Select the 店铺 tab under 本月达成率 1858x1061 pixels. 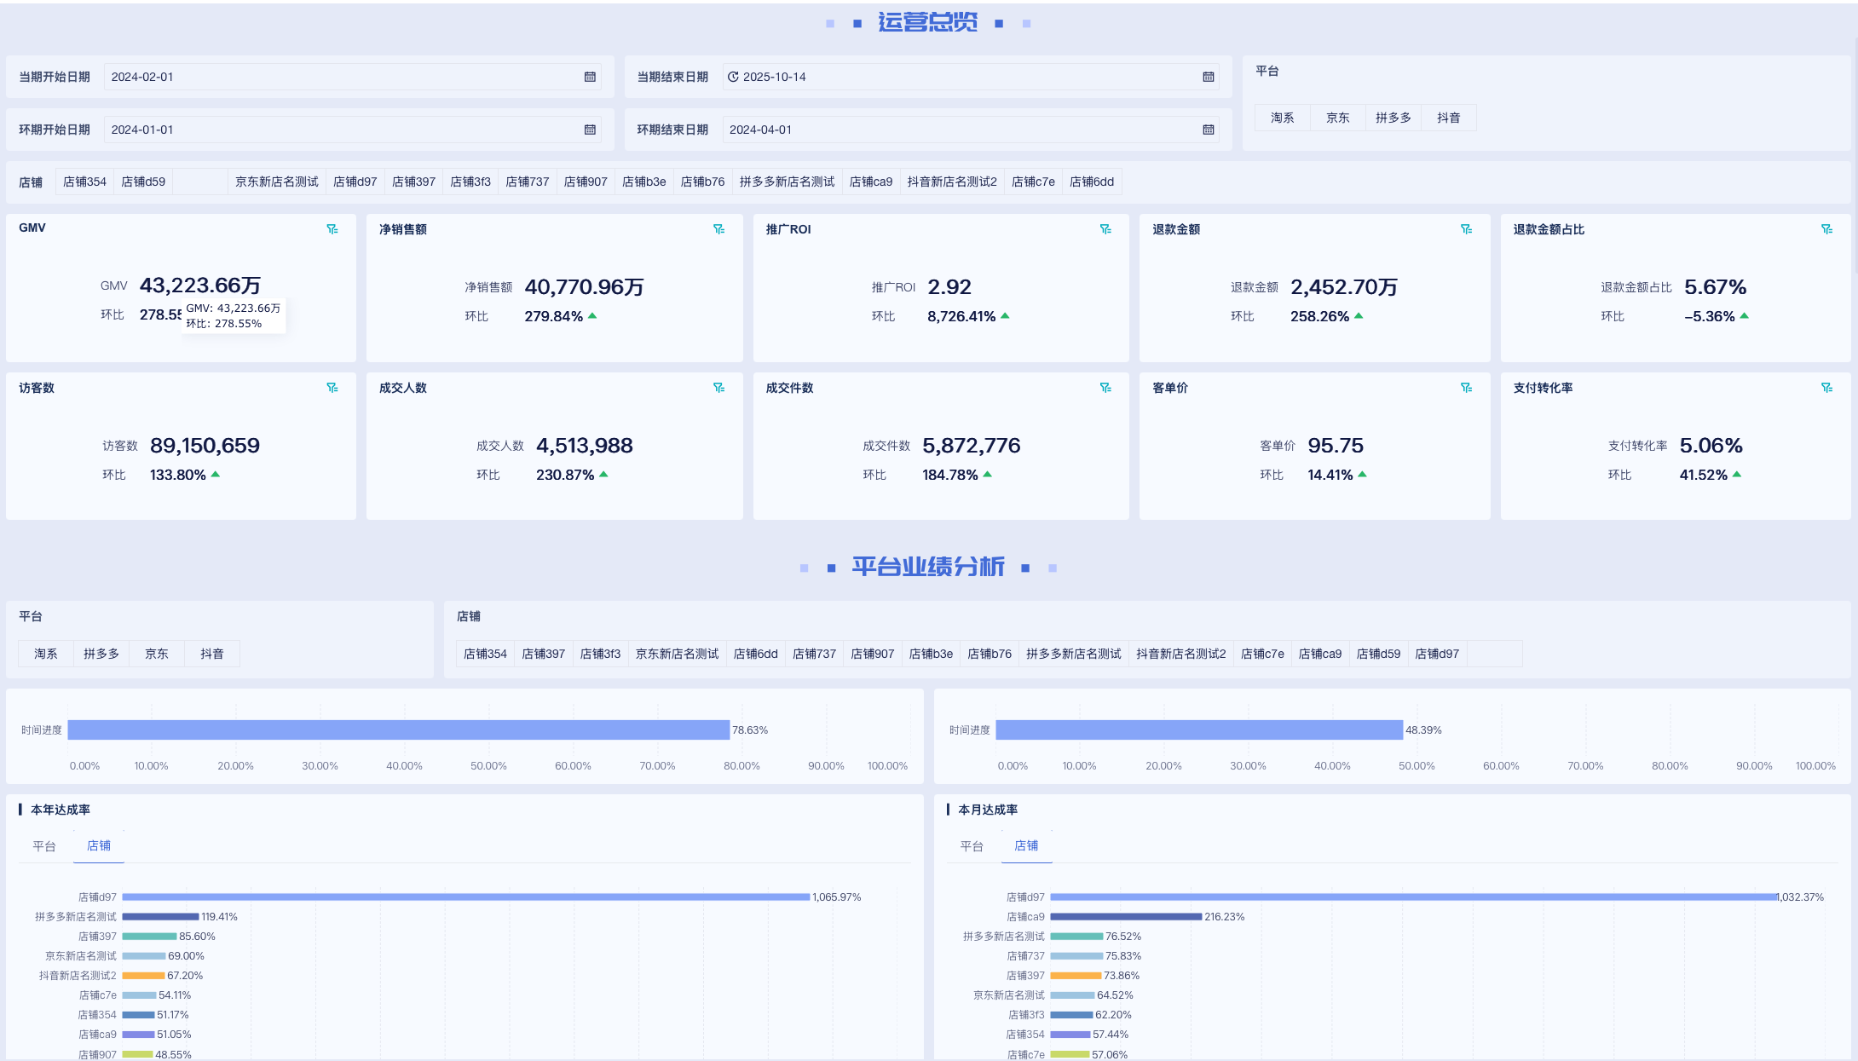tap(1026, 845)
